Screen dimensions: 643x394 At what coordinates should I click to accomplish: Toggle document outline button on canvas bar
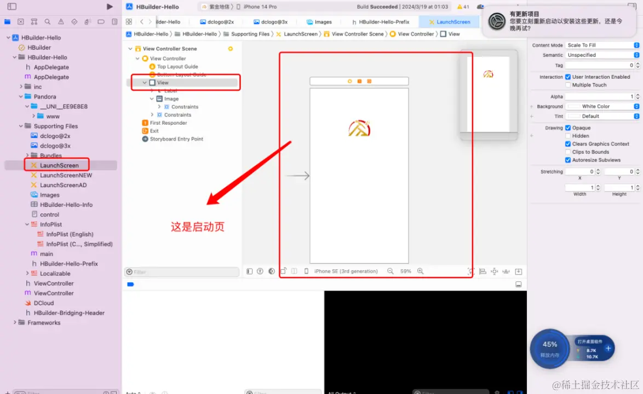pos(249,271)
